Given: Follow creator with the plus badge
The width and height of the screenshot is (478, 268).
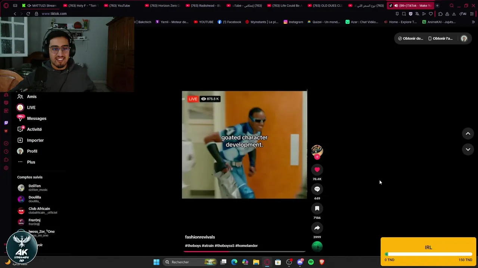Looking at the screenshot, I should (x=317, y=157).
